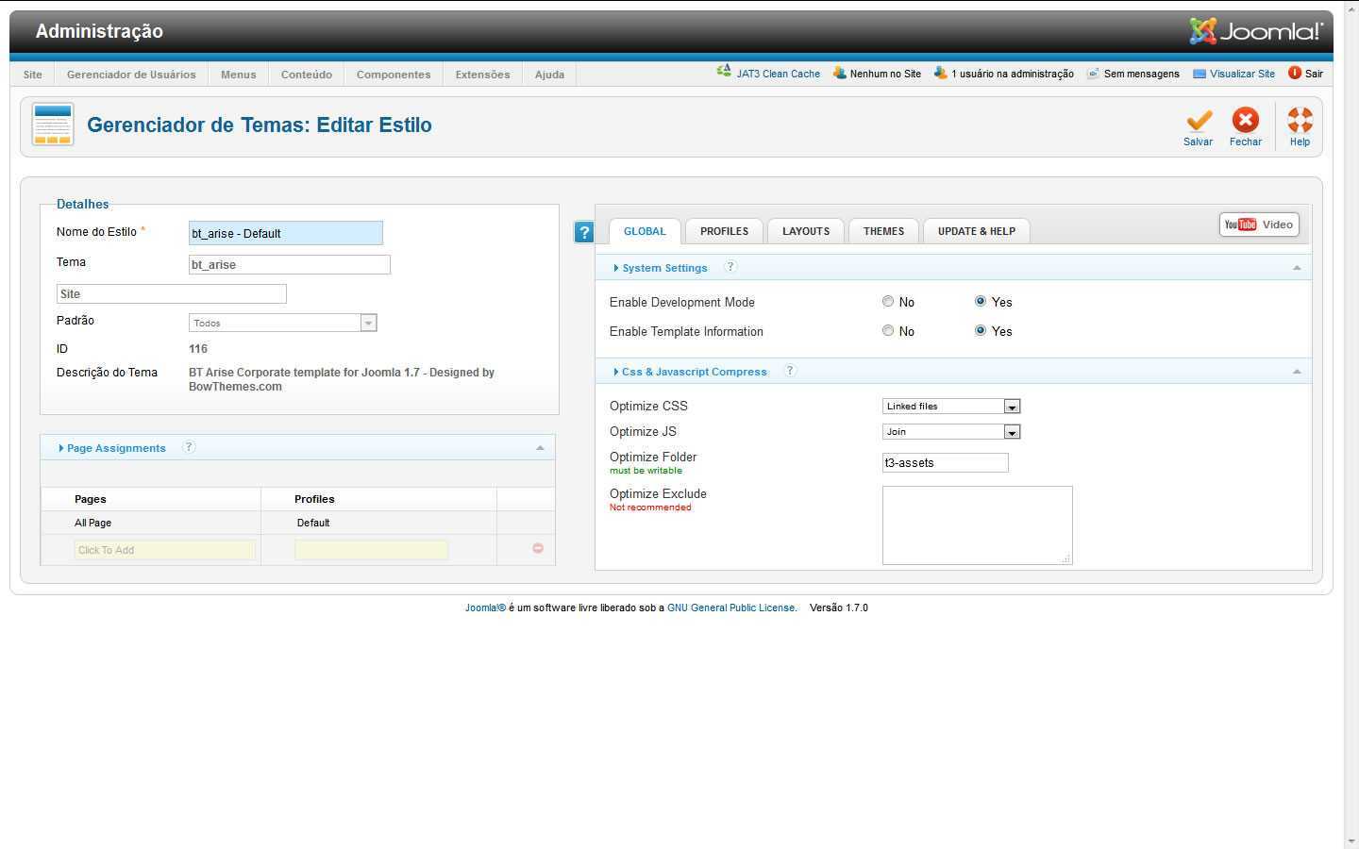
Task: Click help icon beside System Settings
Action: click(x=730, y=267)
